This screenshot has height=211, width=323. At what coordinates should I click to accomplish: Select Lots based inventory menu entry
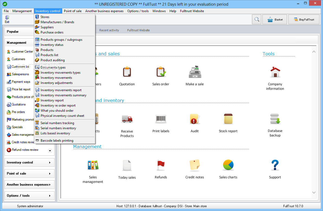(64, 133)
